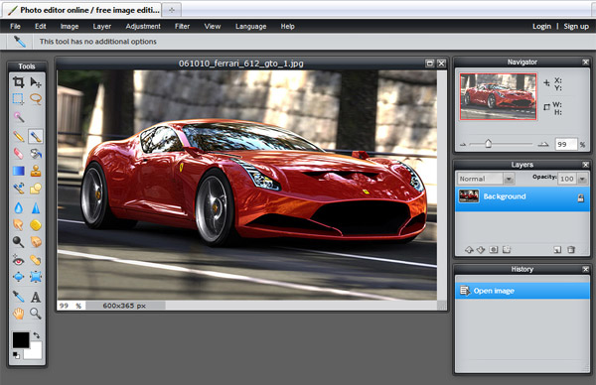Select the Crop tool
Screen dimensions: 596x385
pyautogui.click(x=18, y=82)
